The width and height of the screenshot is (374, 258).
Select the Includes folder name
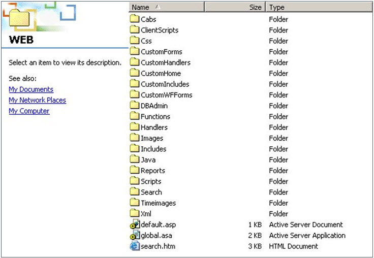tap(153, 149)
